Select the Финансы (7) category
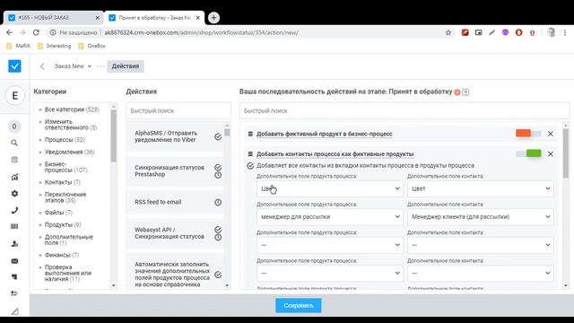 coord(62,255)
